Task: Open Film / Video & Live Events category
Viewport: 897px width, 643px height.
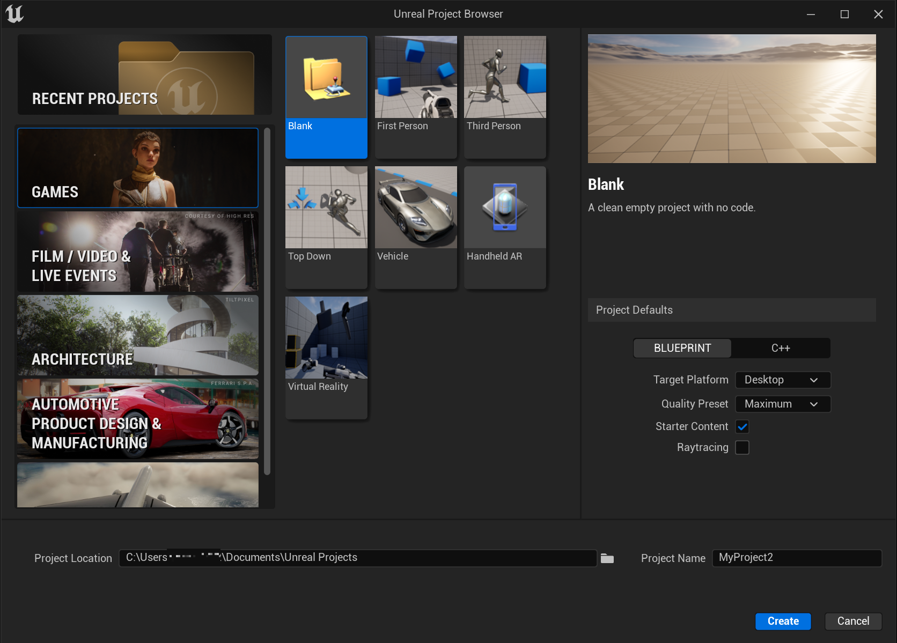Action: tap(138, 252)
